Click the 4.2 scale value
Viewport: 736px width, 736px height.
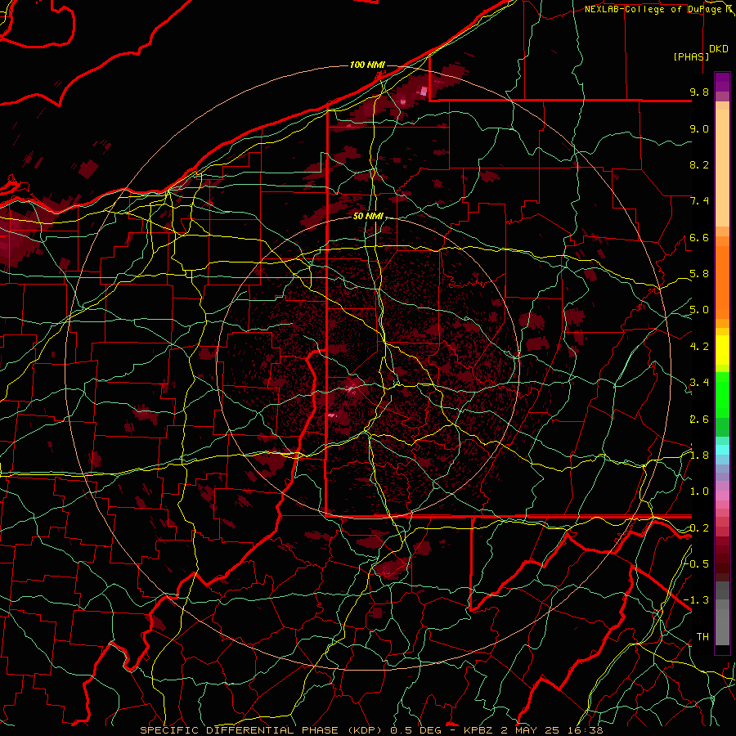point(699,347)
